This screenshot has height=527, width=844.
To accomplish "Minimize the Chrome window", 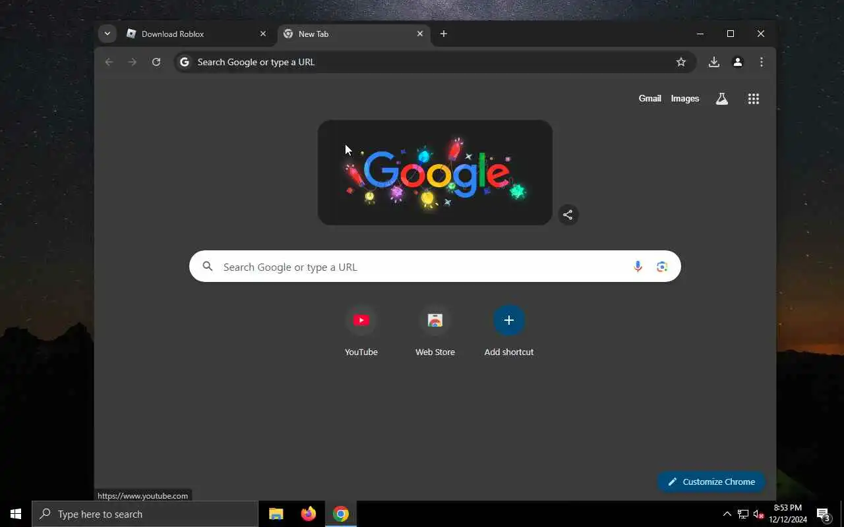I will coord(700,34).
